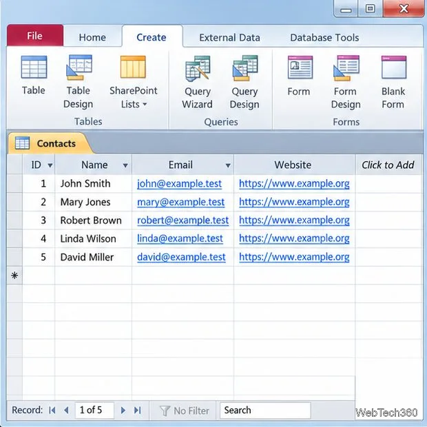427x427 pixels.
Task: Select the new record row asterisk selector
Action: pos(14,275)
